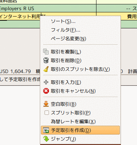Screen dimensions: 137x145
Task: Choose フィルタ(F)... menu entry
Action: point(65,30)
